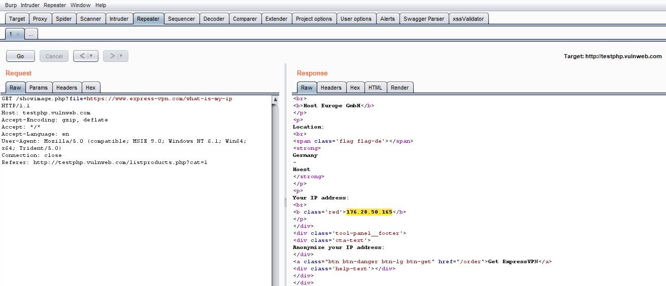Switch to the Proxy tab

point(40,19)
